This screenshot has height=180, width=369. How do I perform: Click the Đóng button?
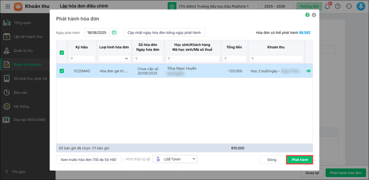[x=272, y=160]
